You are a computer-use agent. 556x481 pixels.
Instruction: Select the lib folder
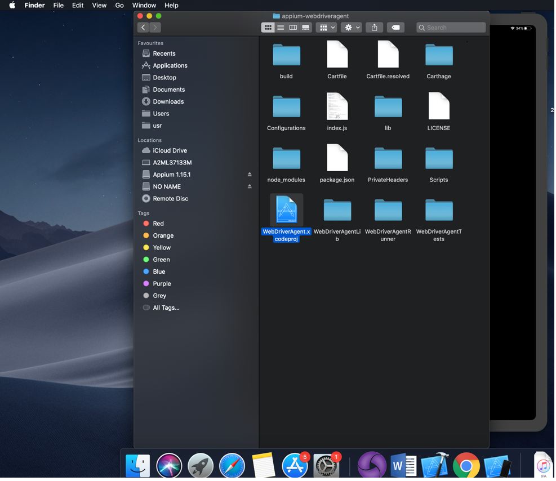coord(388,107)
